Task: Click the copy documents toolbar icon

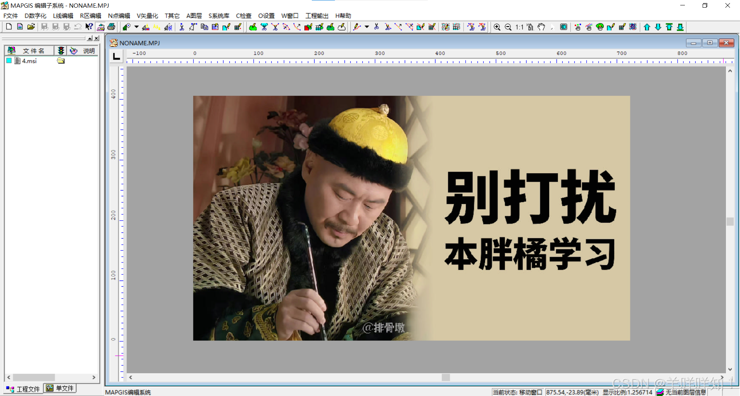Action: click(204, 27)
